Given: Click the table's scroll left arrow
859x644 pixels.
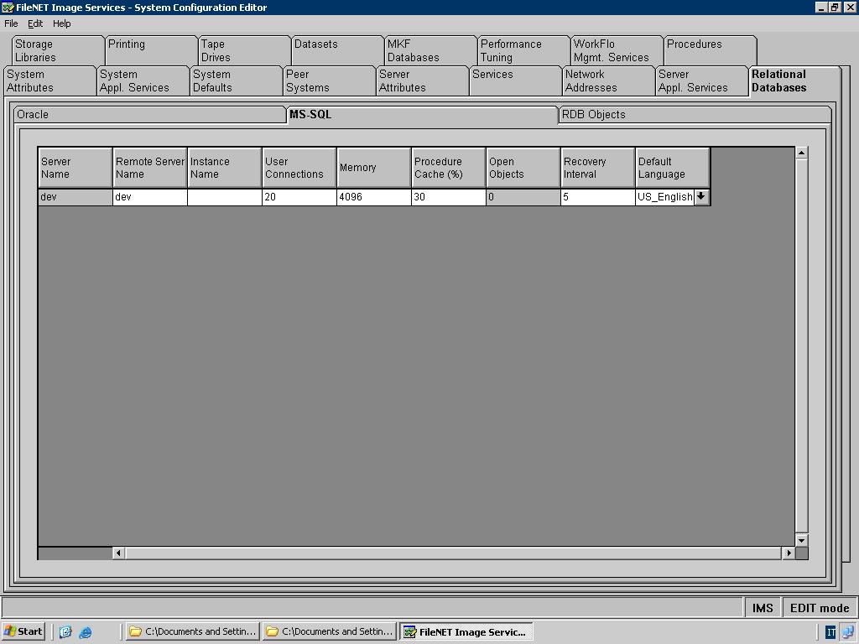Looking at the screenshot, I should pos(118,553).
